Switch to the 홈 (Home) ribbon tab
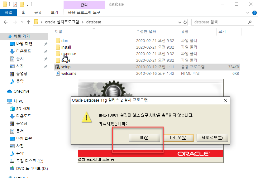Image resolution: width=258 pixels, height=178 pixels. 23,12
